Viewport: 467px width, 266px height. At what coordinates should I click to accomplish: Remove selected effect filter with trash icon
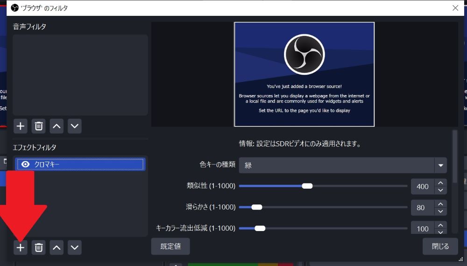39,247
